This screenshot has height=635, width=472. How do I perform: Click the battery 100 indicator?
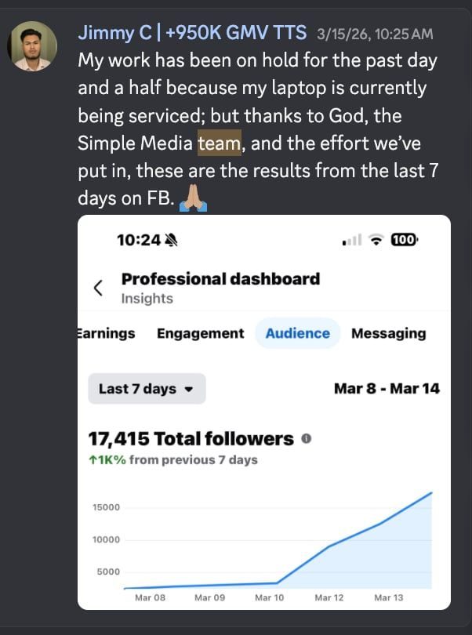(x=405, y=240)
